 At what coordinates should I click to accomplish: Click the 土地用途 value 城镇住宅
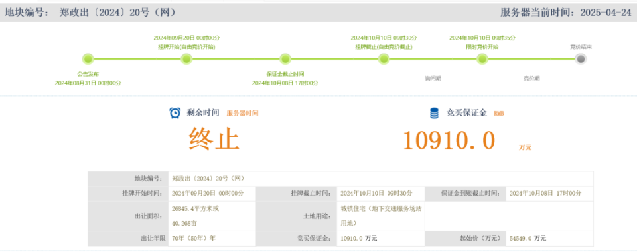(381, 216)
